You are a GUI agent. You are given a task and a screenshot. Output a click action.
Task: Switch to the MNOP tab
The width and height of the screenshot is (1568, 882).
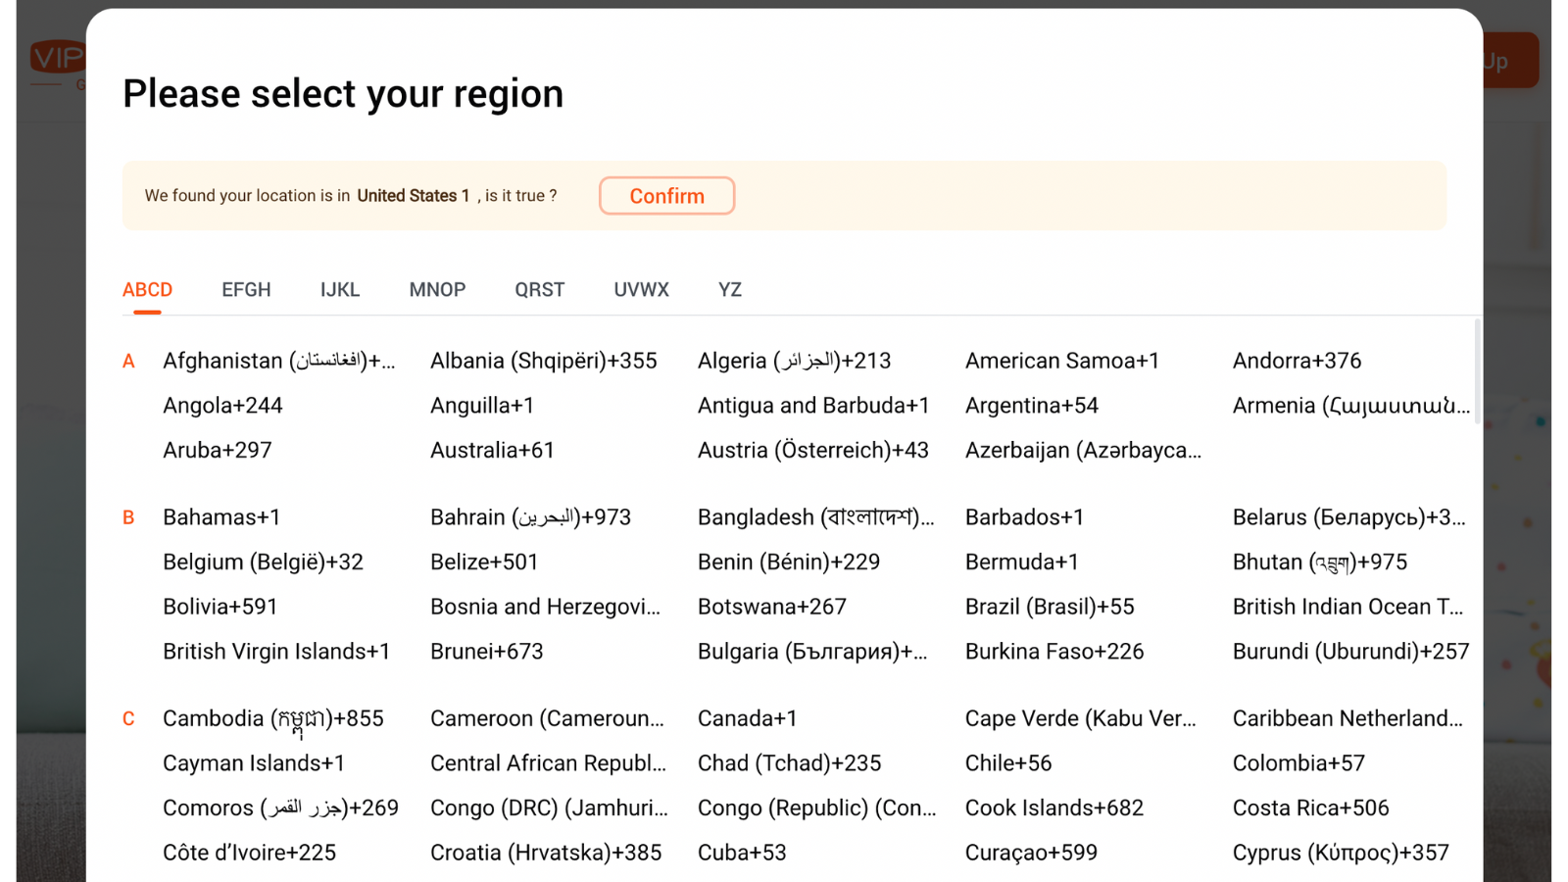[x=437, y=290]
